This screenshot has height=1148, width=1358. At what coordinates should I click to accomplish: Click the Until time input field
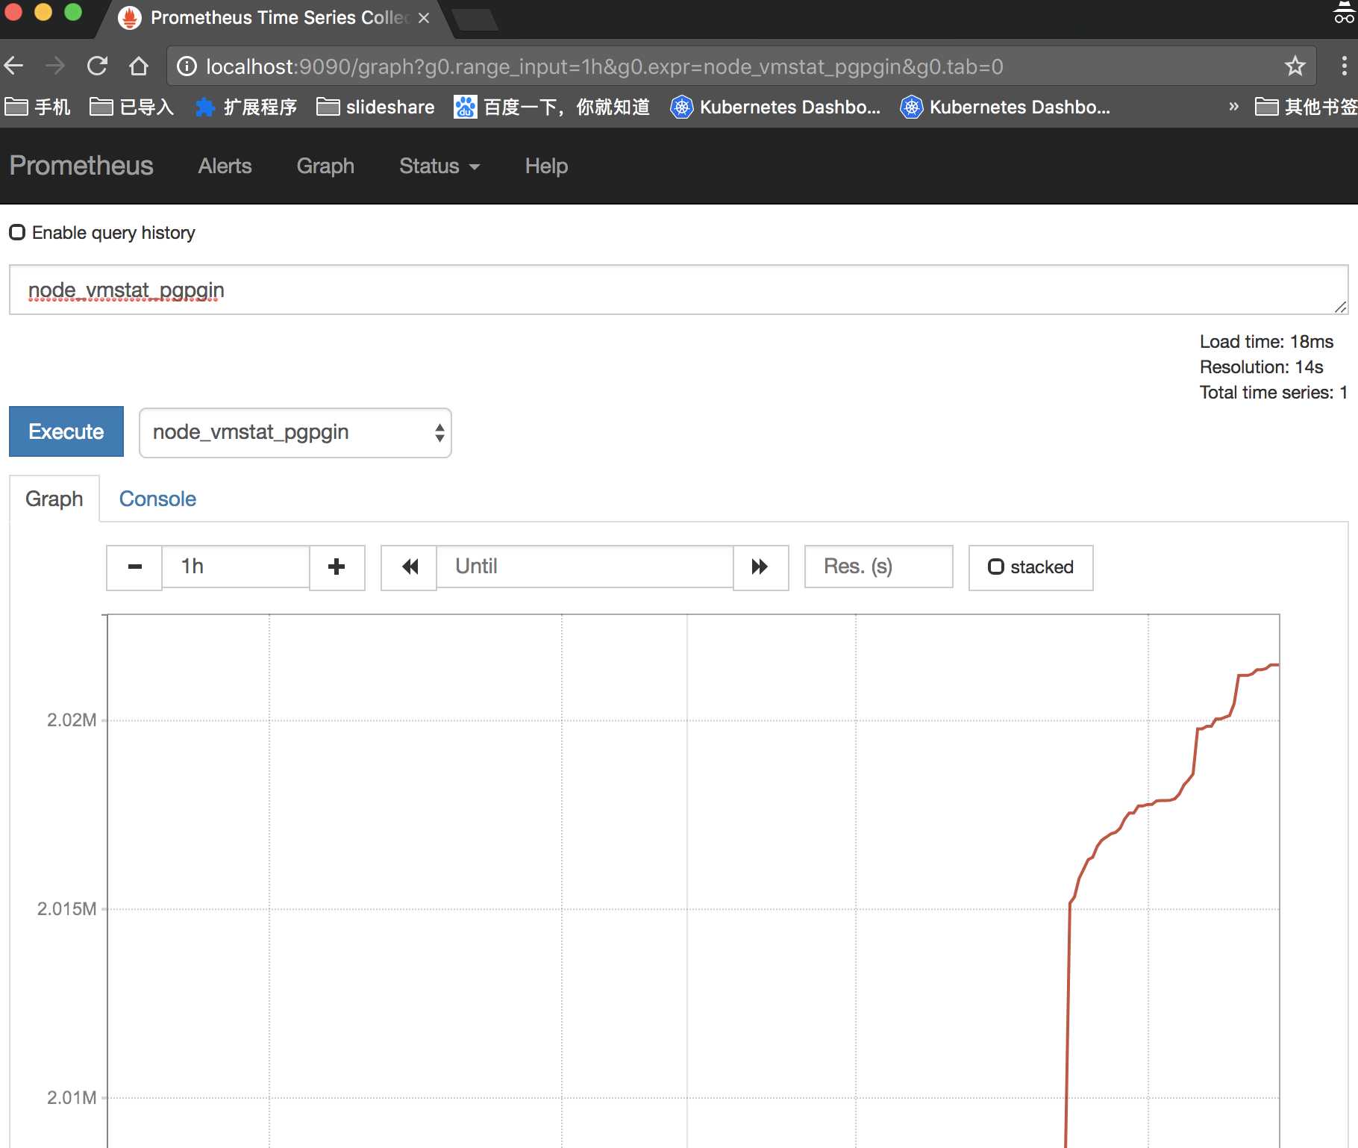coord(585,567)
